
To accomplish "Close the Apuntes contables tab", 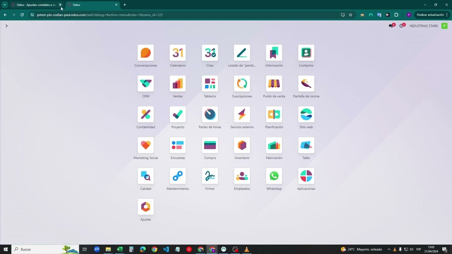I will (60, 5).
